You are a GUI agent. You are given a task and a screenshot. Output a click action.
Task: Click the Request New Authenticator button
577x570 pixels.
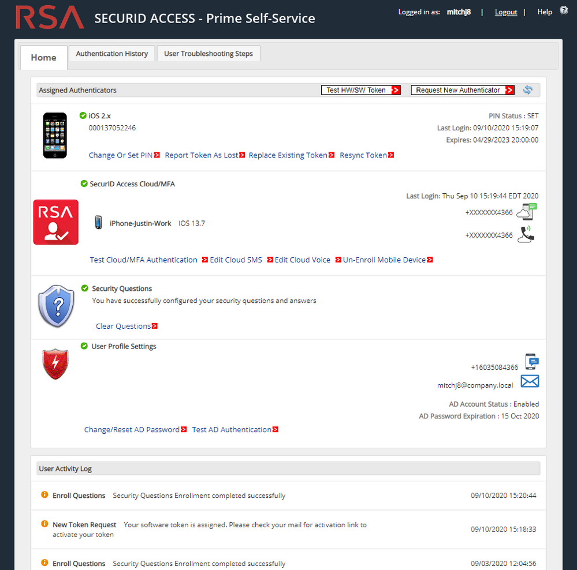pos(462,89)
